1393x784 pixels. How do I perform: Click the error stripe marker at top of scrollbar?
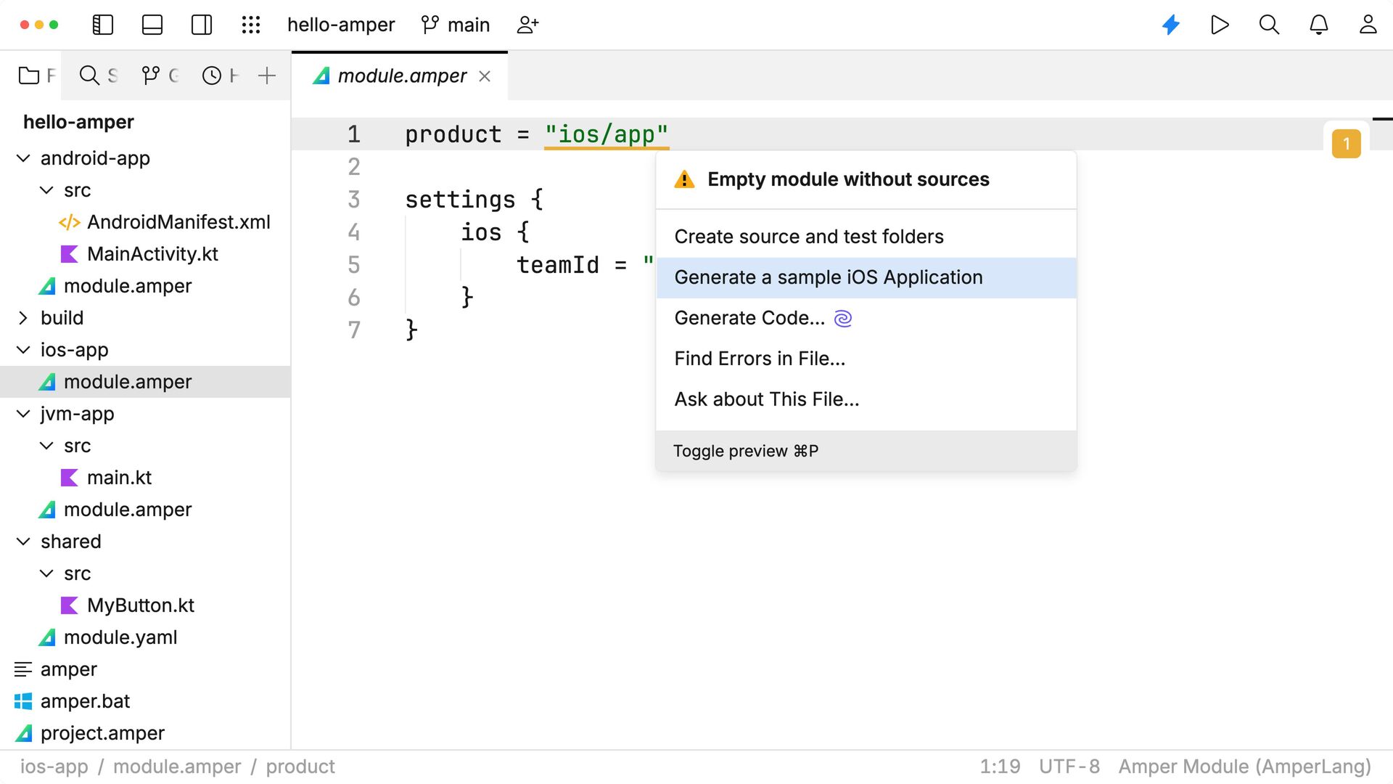click(x=1383, y=118)
